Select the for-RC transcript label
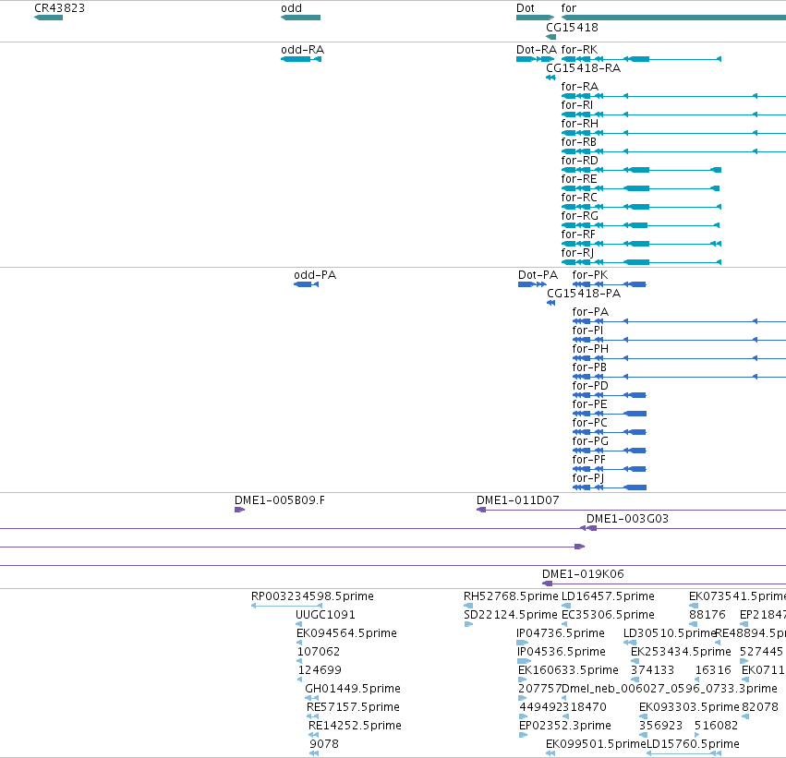 tap(579, 198)
